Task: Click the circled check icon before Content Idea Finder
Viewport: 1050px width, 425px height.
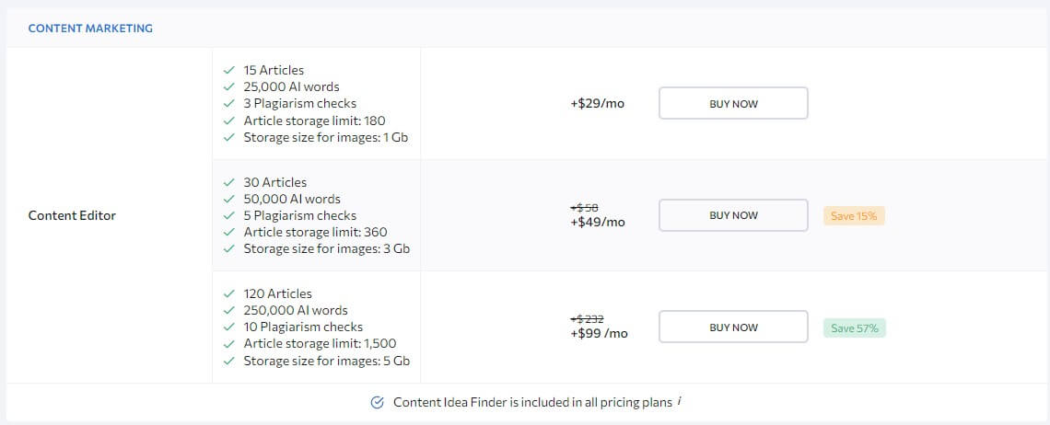Action: [377, 402]
